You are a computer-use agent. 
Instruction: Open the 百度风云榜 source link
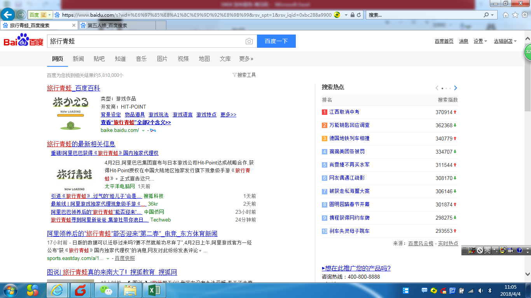421,243
